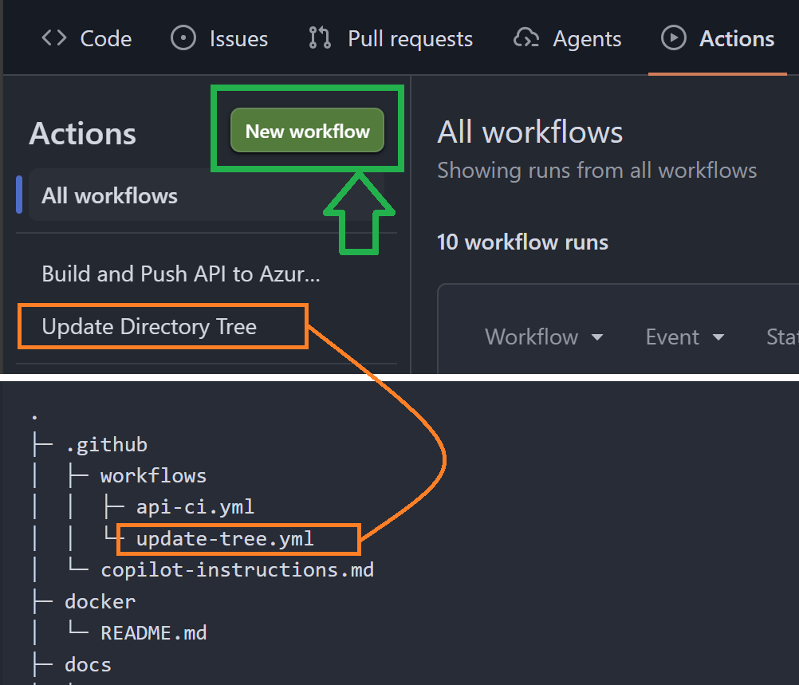Click the Actions play-circle icon
Image resolution: width=799 pixels, height=685 pixels.
(673, 37)
